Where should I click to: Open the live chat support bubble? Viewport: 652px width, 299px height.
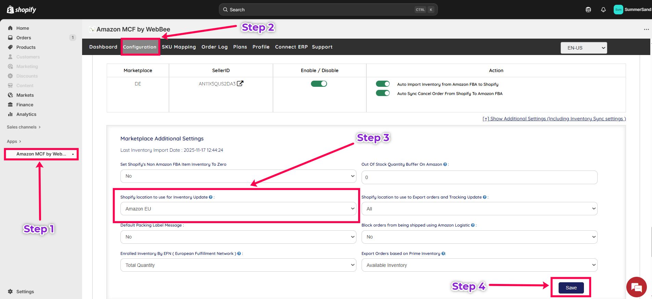point(636,287)
